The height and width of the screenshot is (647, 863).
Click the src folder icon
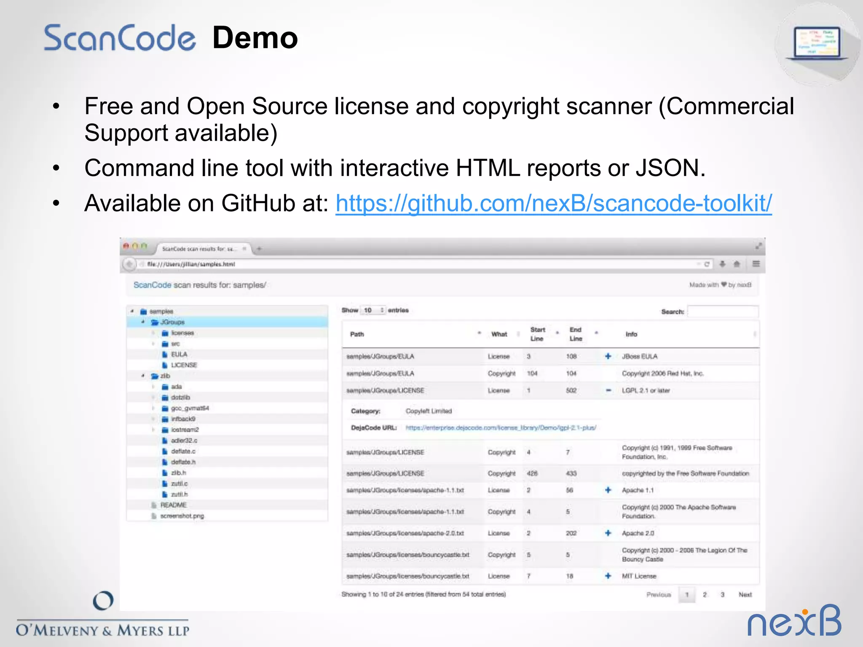point(165,344)
